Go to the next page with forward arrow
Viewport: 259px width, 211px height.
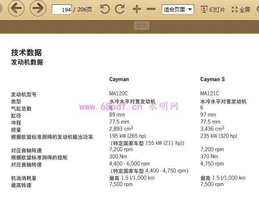pos(38,8)
